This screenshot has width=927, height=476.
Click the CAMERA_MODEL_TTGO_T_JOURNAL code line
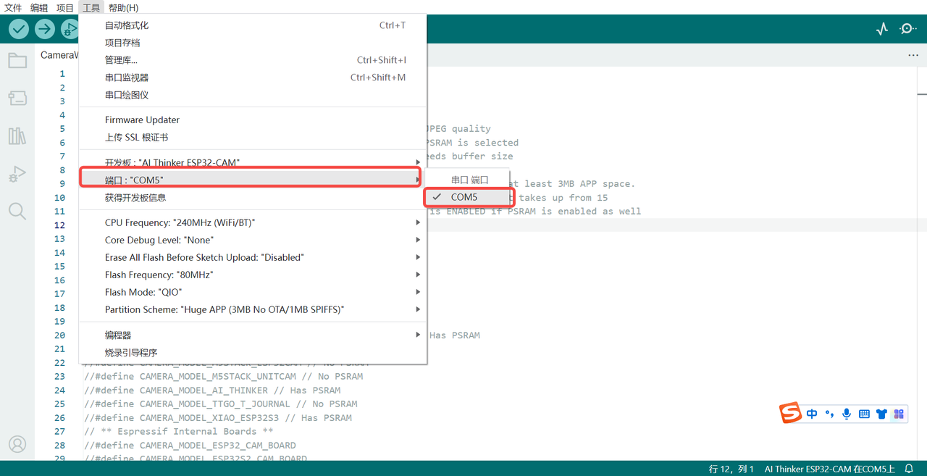pyautogui.click(x=221, y=404)
